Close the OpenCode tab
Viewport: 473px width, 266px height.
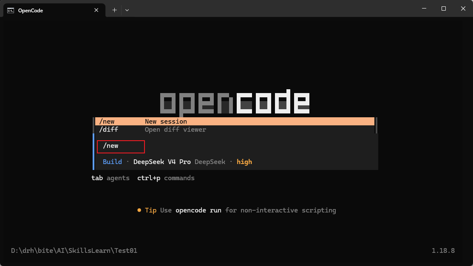[x=96, y=10]
